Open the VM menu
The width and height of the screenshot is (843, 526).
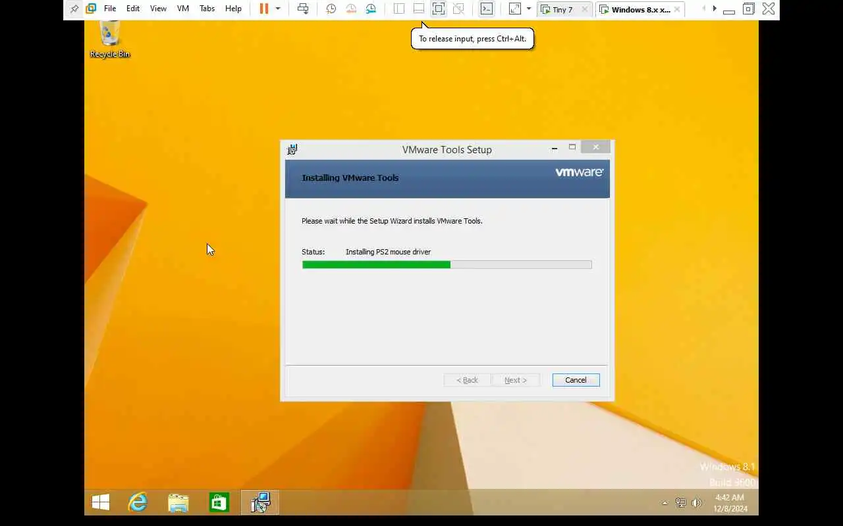click(183, 9)
